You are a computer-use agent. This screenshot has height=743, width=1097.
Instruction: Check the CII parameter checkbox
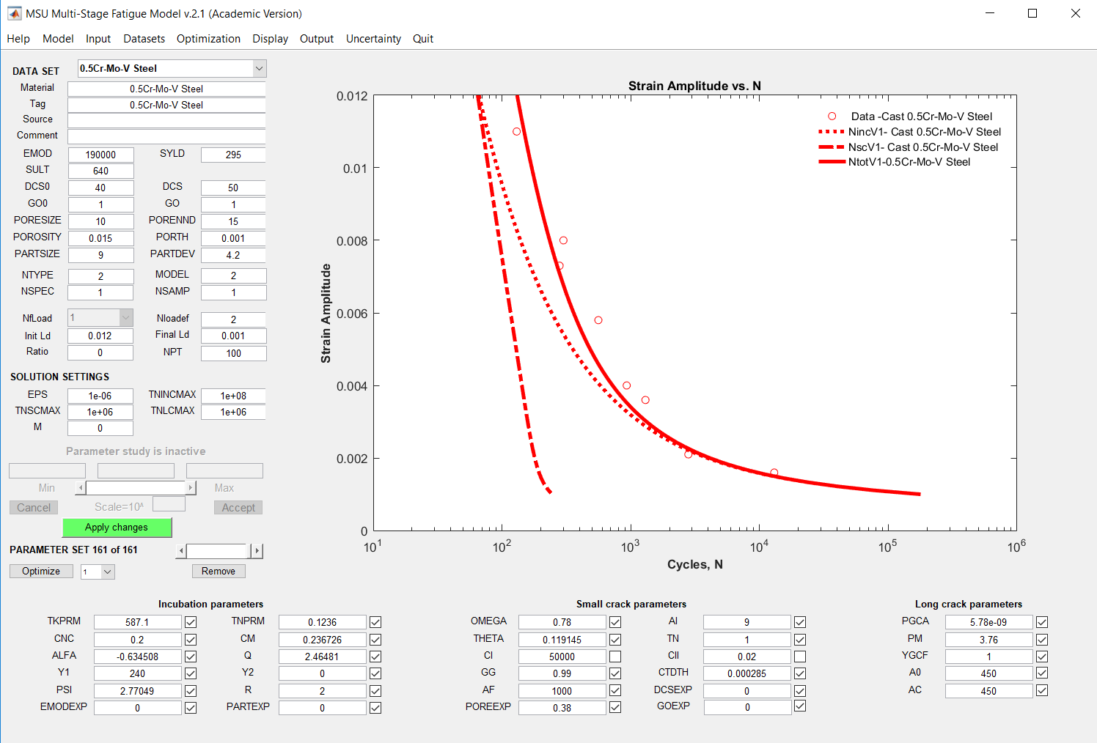[800, 657]
